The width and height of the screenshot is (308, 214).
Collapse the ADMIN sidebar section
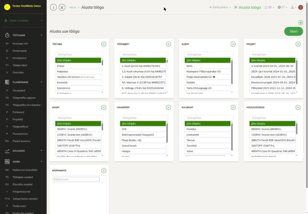tap(23, 162)
